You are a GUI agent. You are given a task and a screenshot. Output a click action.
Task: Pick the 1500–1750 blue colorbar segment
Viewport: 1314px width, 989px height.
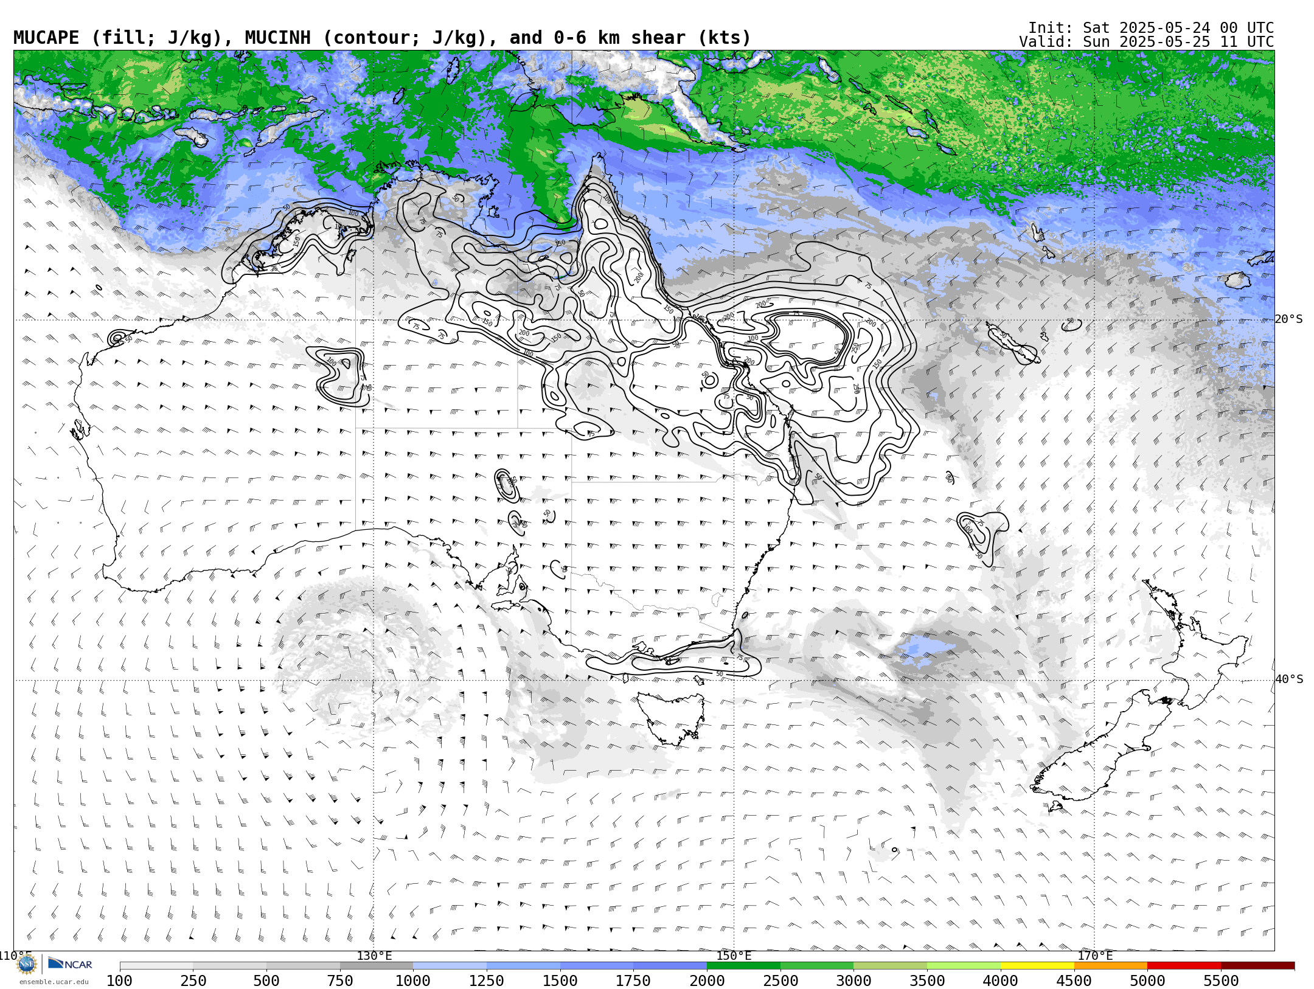[x=597, y=966]
